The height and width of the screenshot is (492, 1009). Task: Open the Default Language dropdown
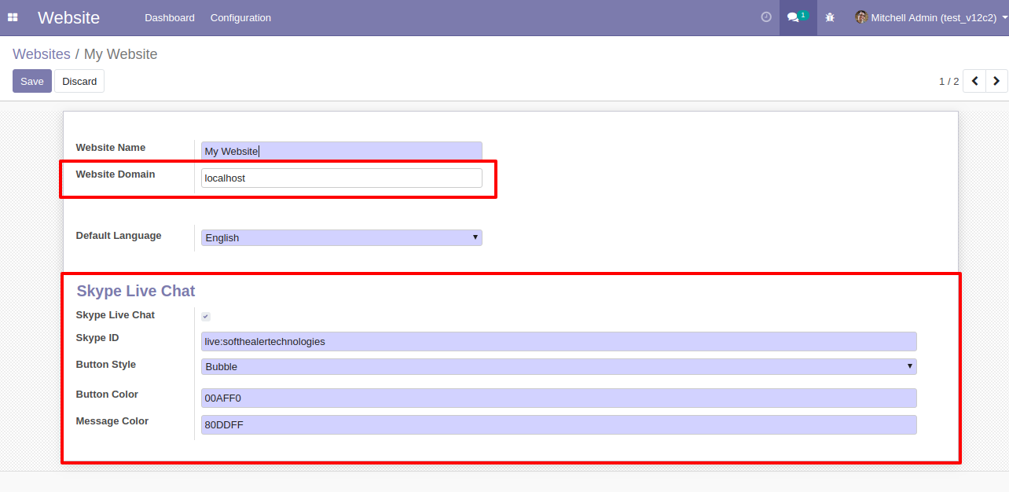click(342, 237)
